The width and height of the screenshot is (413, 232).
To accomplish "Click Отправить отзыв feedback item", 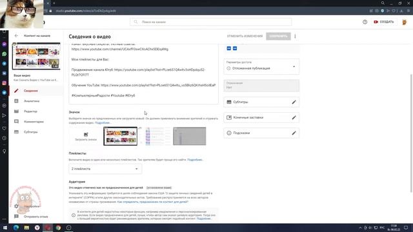I will tap(36, 217).
